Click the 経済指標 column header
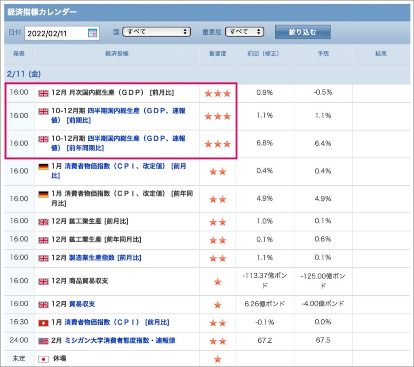The width and height of the screenshot is (414, 367). point(117,54)
